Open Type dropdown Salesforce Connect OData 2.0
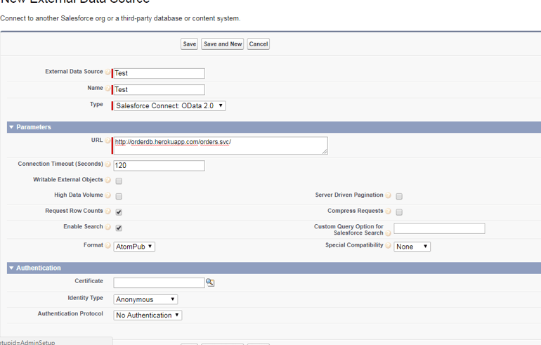 [170, 106]
